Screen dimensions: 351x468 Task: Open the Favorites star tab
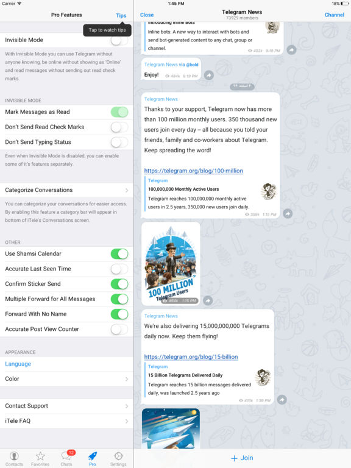(x=40, y=458)
